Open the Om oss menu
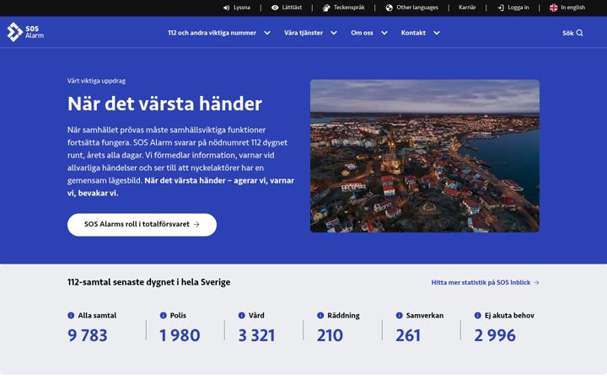Screen dimensions: 607x379 point(362,33)
